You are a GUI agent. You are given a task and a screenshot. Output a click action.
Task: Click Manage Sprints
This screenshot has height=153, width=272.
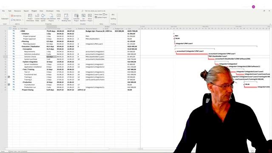coord(43,17)
